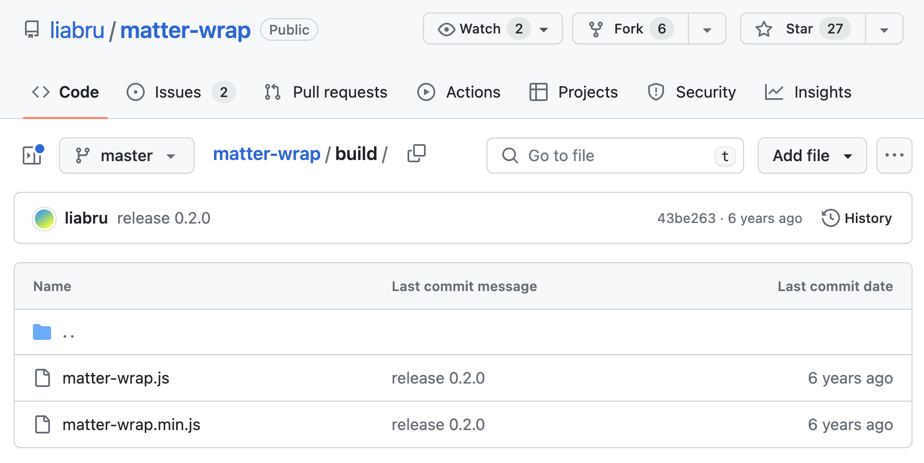Click the liabru avatar image
This screenshot has width=924, height=463.
tap(44, 218)
